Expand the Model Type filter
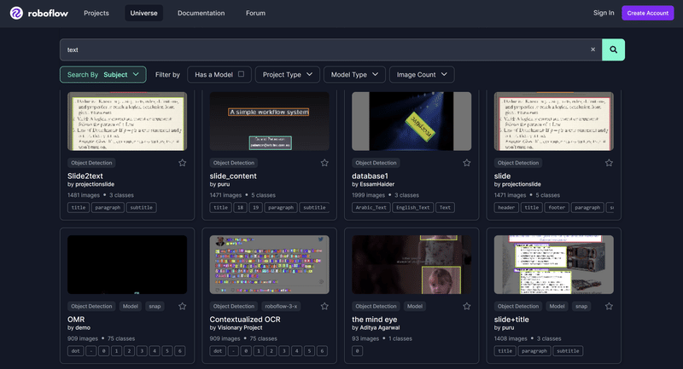 (x=354, y=75)
